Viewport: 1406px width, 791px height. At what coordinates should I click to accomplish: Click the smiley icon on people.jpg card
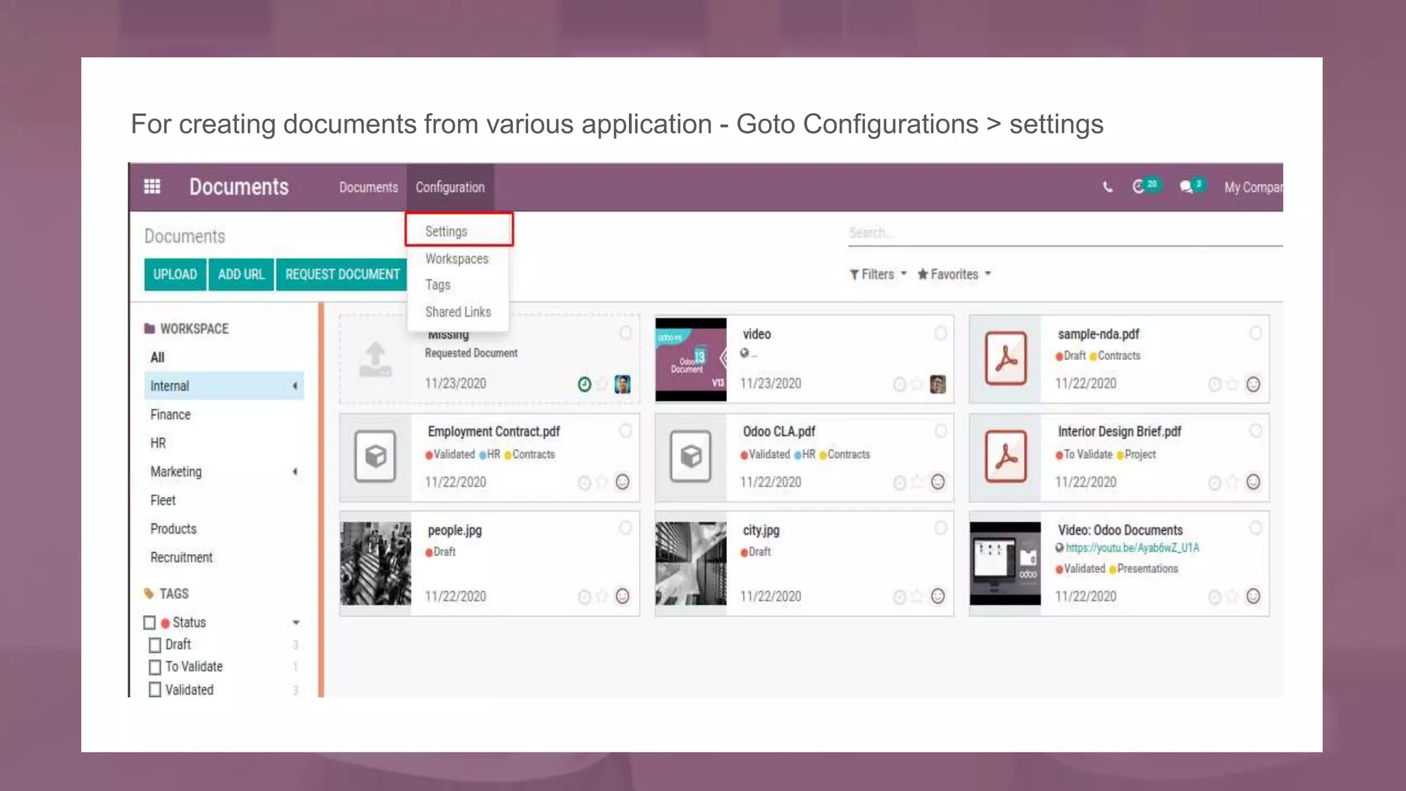tap(623, 596)
